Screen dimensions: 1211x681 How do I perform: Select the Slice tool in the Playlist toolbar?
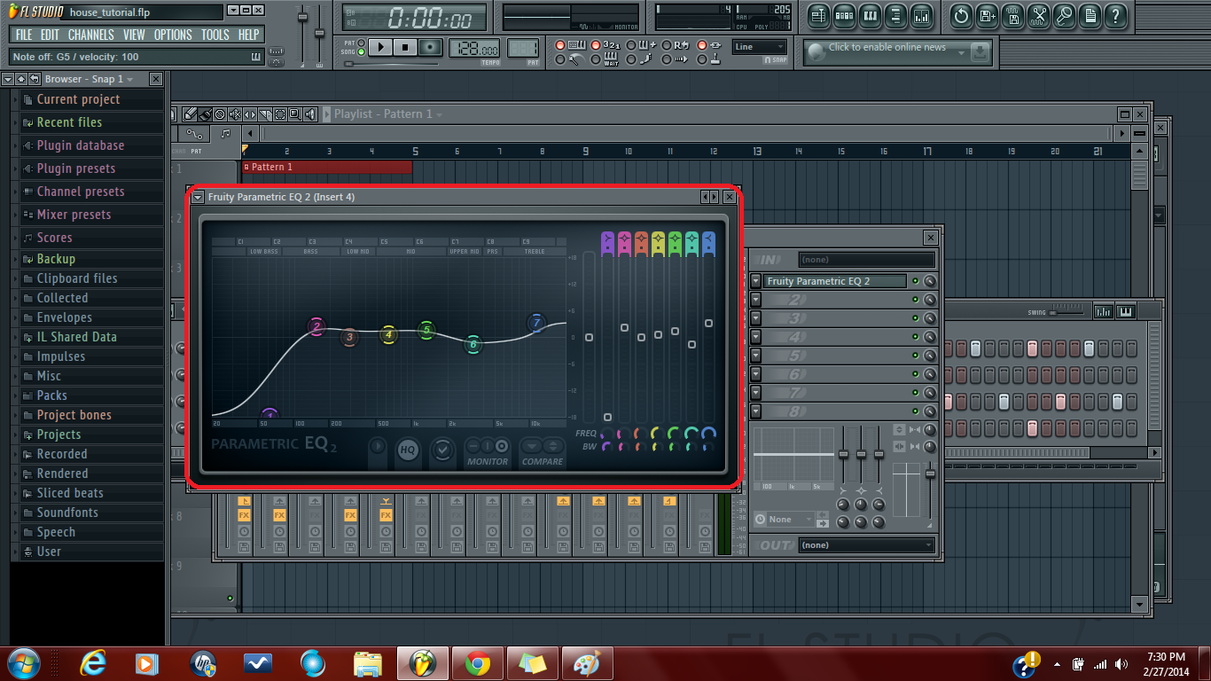coord(264,114)
